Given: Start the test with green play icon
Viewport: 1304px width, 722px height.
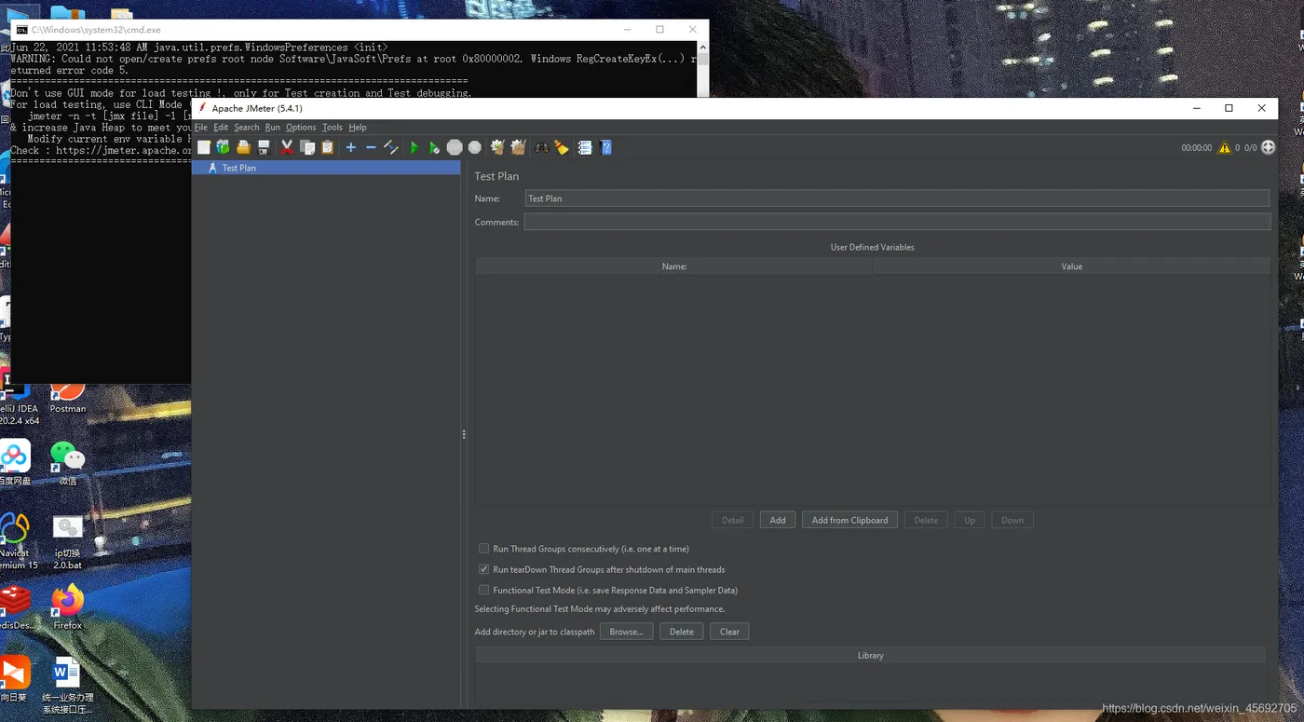Looking at the screenshot, I should 414,147.
